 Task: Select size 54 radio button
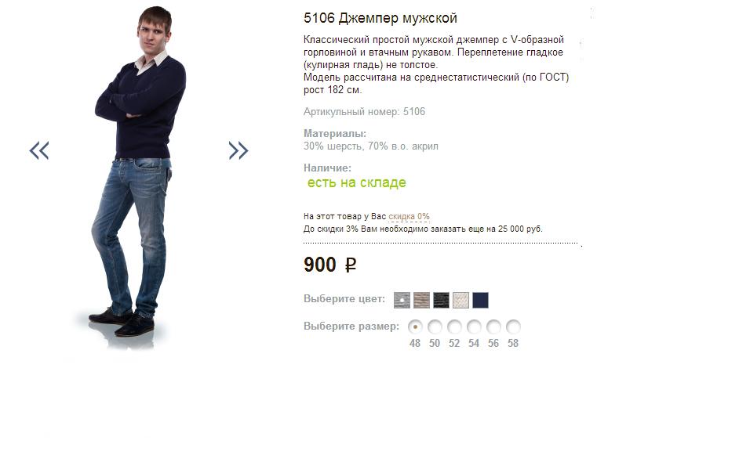[x=474, y=326]
